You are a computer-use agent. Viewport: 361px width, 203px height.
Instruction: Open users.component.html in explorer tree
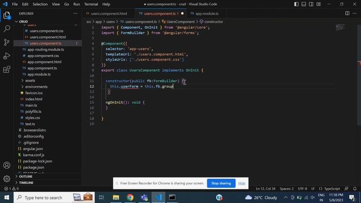point(48,37)
